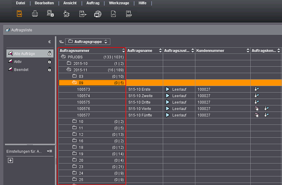Click marker icon in row S15-10 Zweite
Viewport: 282px width, 185px height.
[x=257, y=95]
